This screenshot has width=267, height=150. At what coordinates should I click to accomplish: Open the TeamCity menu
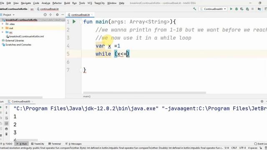pyautogui.click(x=99, y=3)
